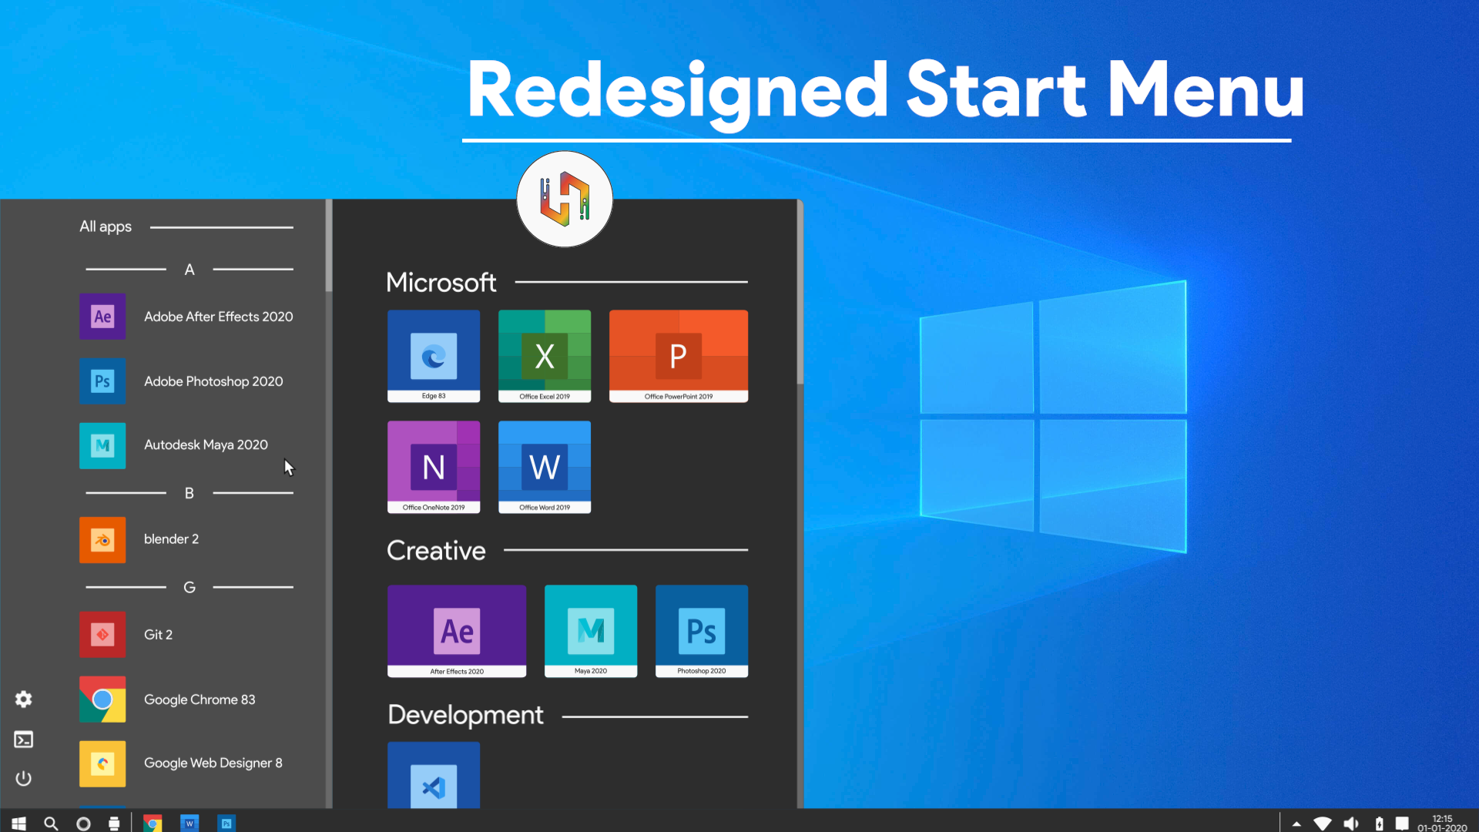Launch blender 2 from the apps list
This screenshot has width=1479, height=832.
(x=139, y=539)
